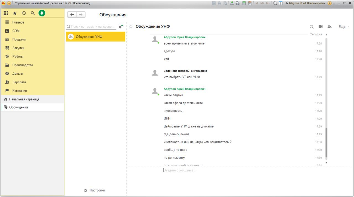Click the Get link icon in the title bar
Screen dimensions: 354x197
[x=232, y=3]
